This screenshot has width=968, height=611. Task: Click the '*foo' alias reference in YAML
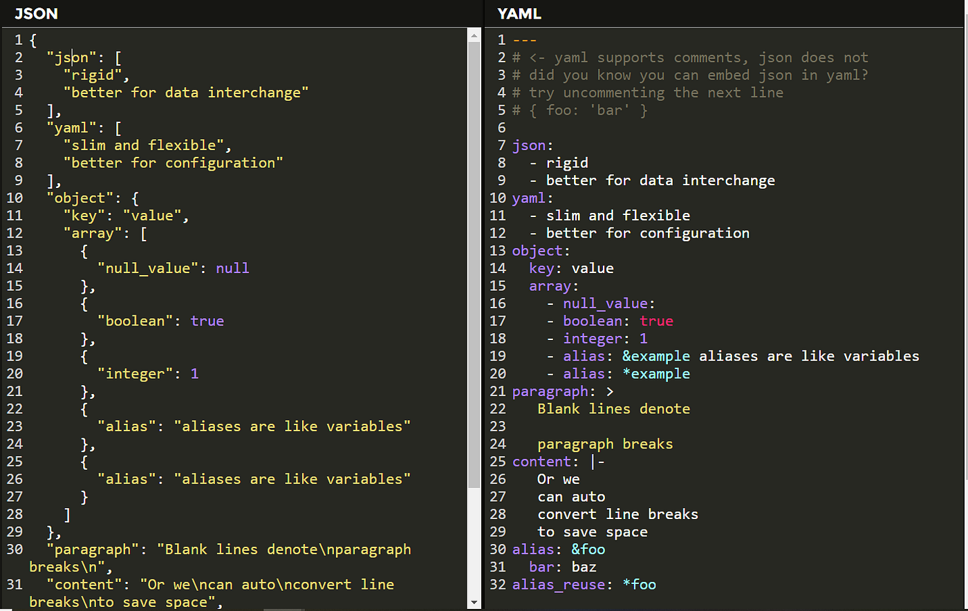(640, 585)
